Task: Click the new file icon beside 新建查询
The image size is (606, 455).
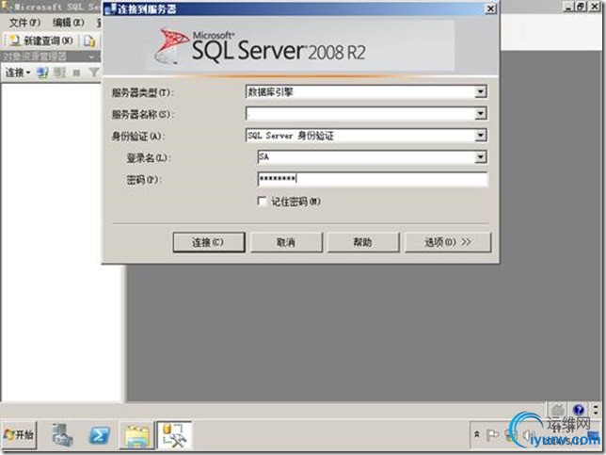Action: (89, 41)
